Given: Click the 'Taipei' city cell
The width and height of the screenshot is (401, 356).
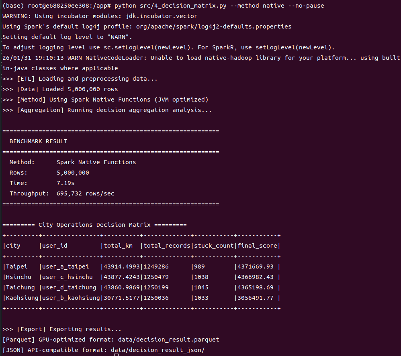Looking at the screenshot, I should point(16,266).
